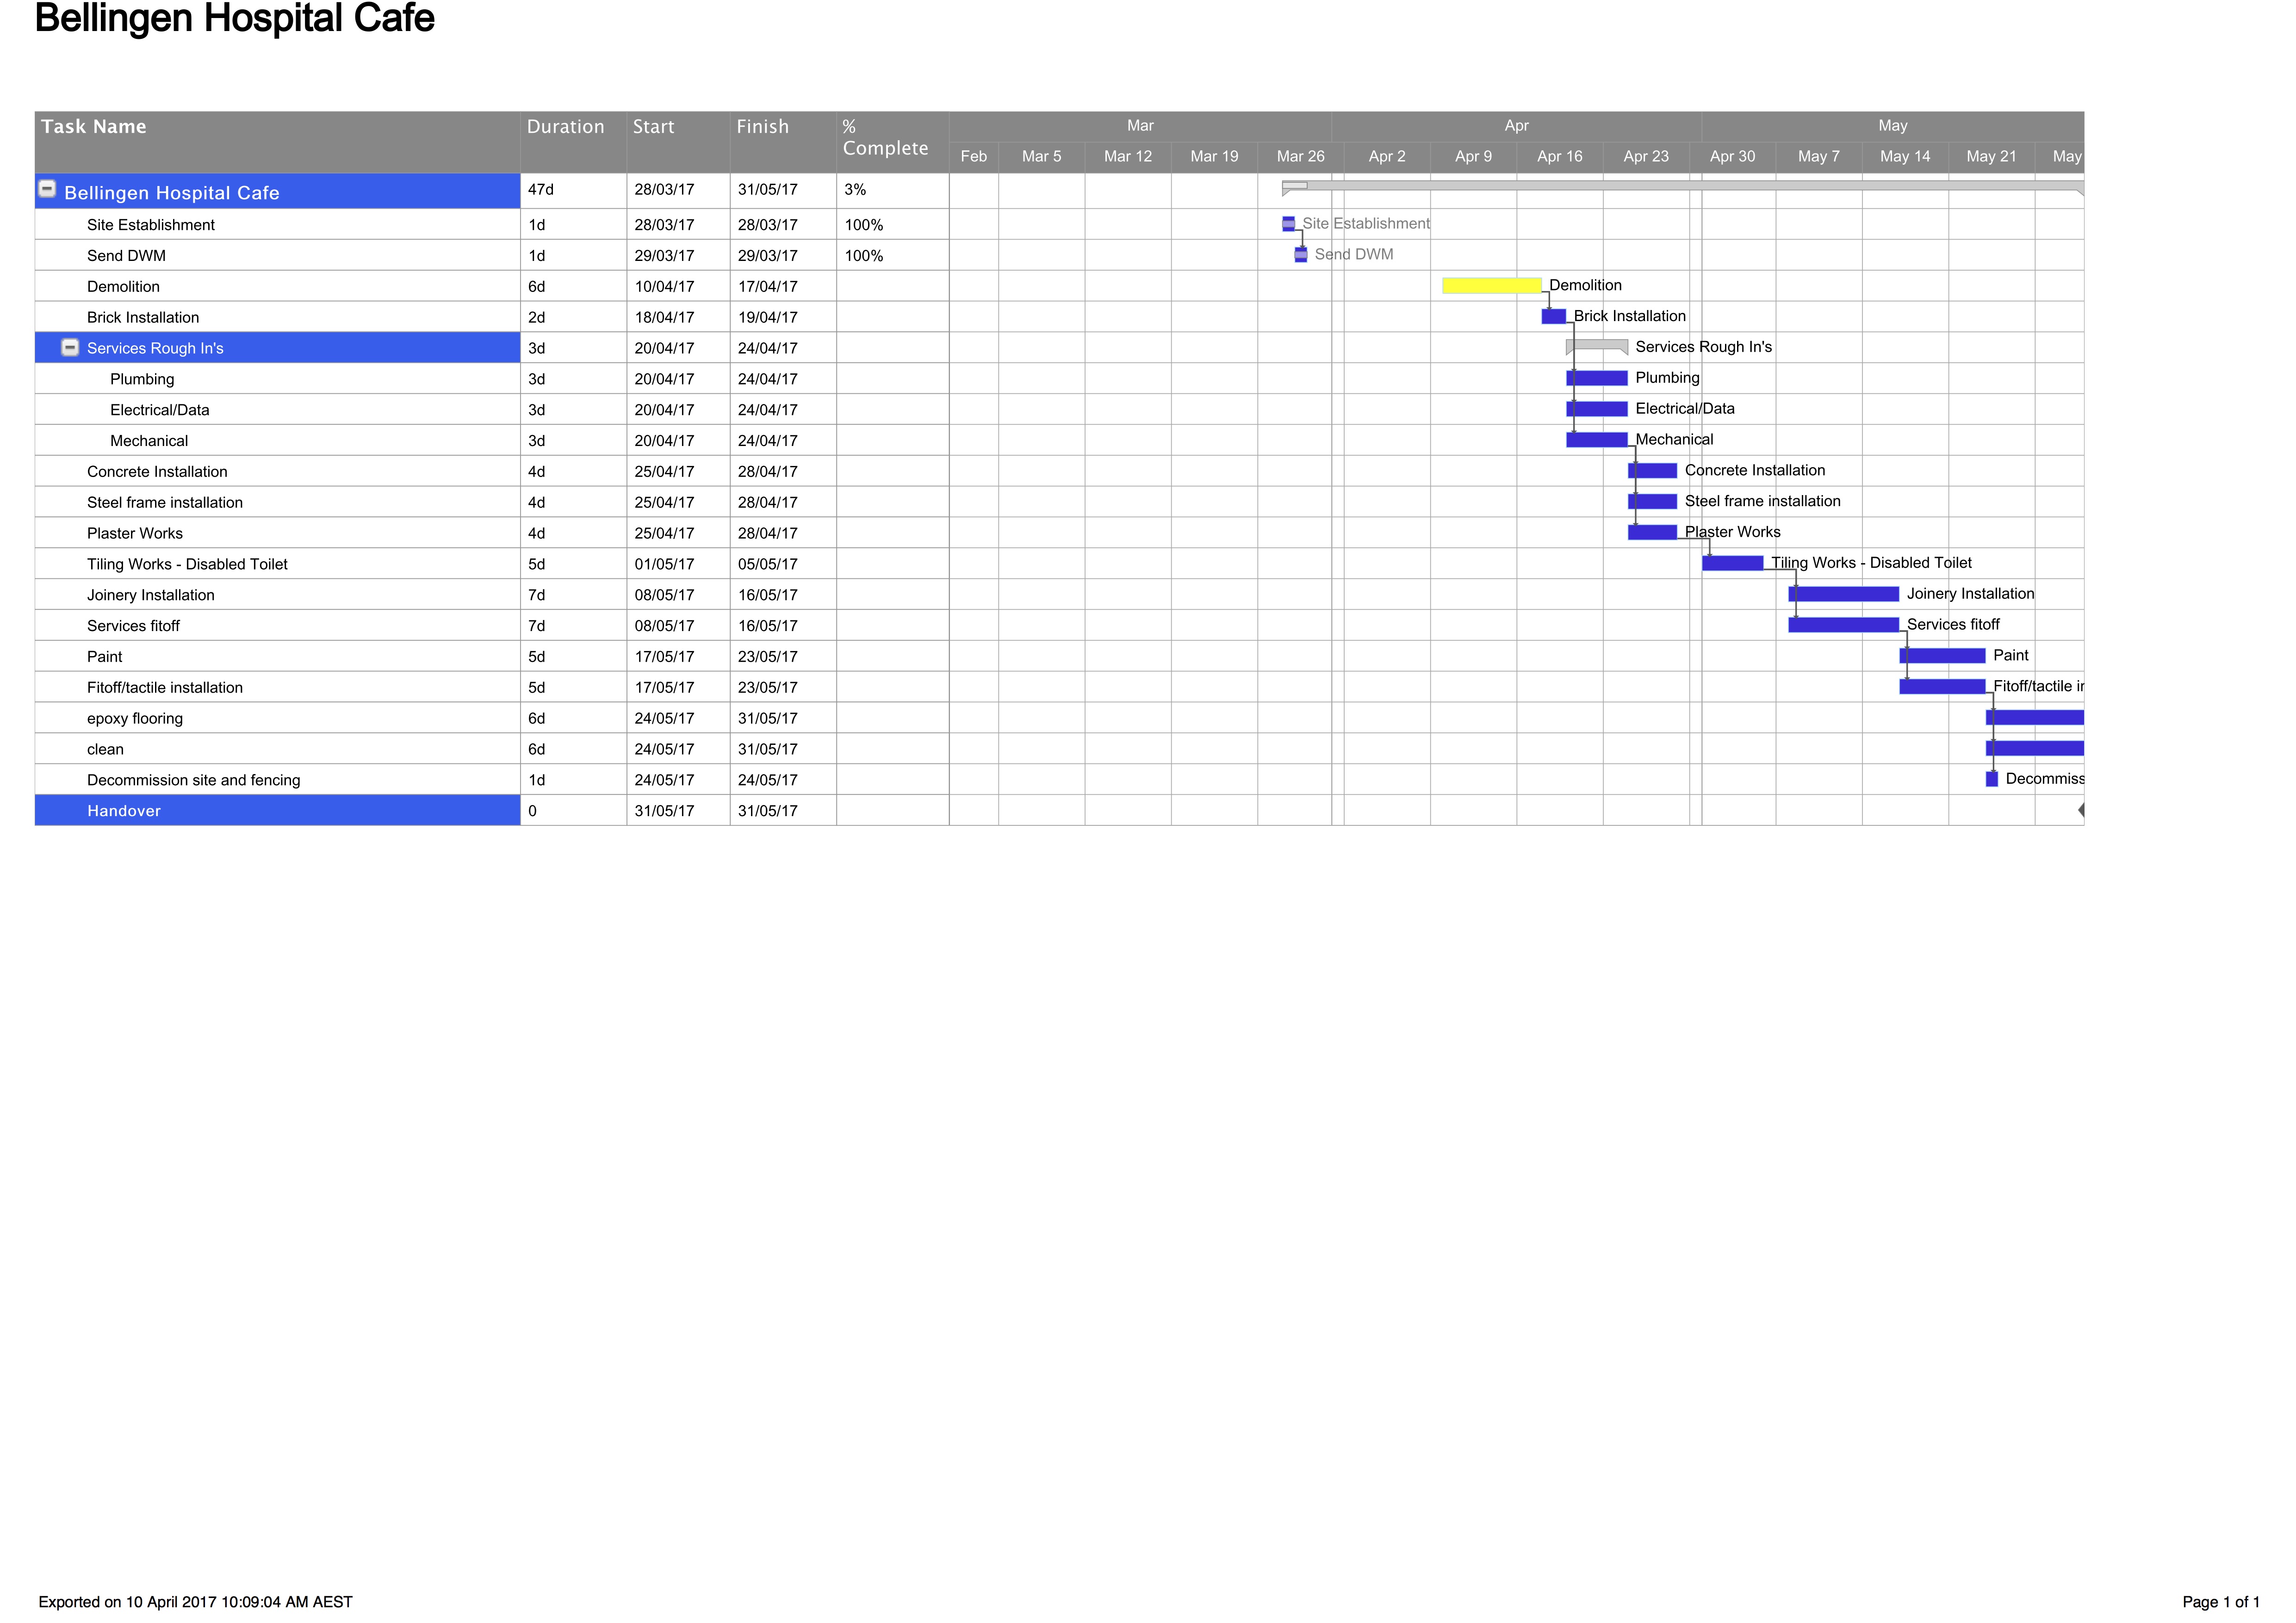Click the 47d project duration cell
Viewport: 2296px width, 1623px height.
tap(573, 190)
